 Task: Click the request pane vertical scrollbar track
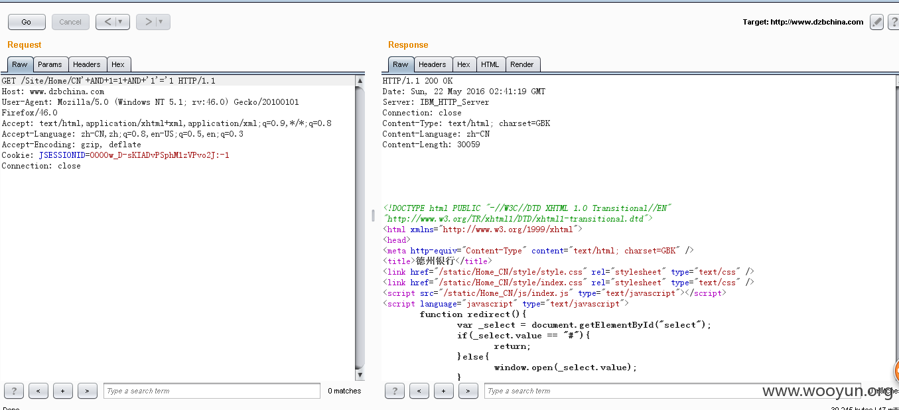pyautogui.click(x=360, y=228)
